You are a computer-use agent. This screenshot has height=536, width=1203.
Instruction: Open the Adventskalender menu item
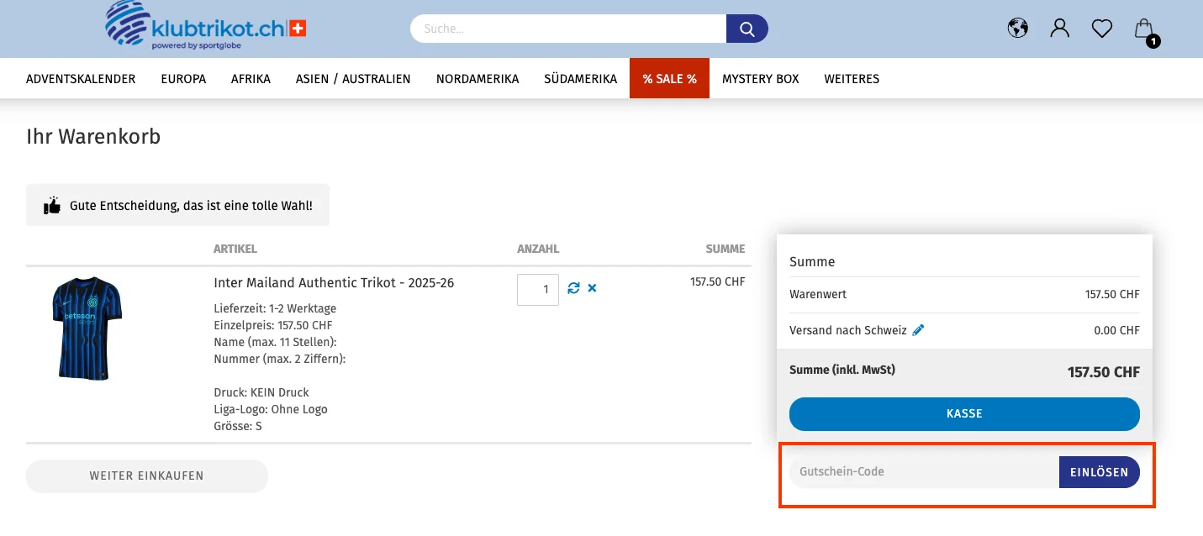pos(81,79)
